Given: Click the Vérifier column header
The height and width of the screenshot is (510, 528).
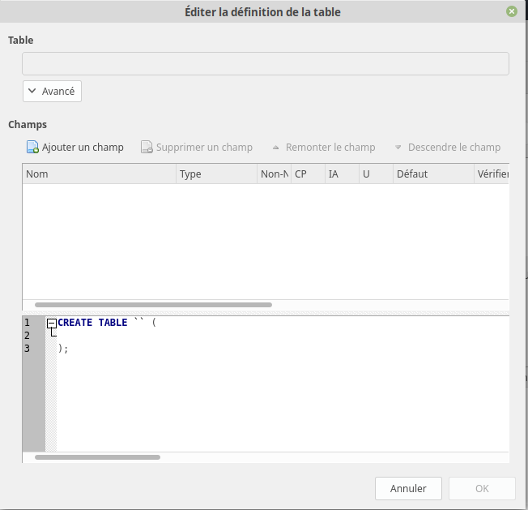Looking at the screenshot, I should tap(492, 174).
